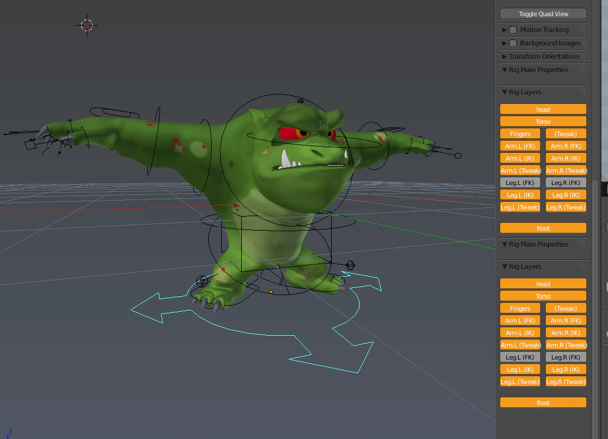Enable the Motion Tracking checkbox
This screenshot has height=439, width=608.
coord(512,29)
